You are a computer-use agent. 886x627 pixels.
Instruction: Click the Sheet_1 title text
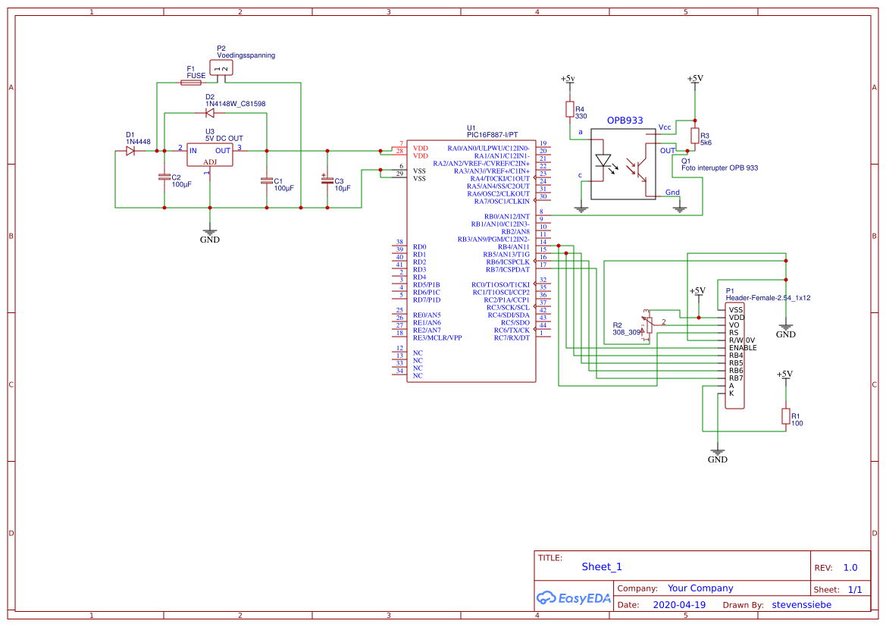pos(601,566)
